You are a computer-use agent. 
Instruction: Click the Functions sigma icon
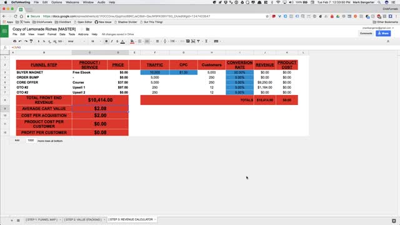(x=206, y=41)
